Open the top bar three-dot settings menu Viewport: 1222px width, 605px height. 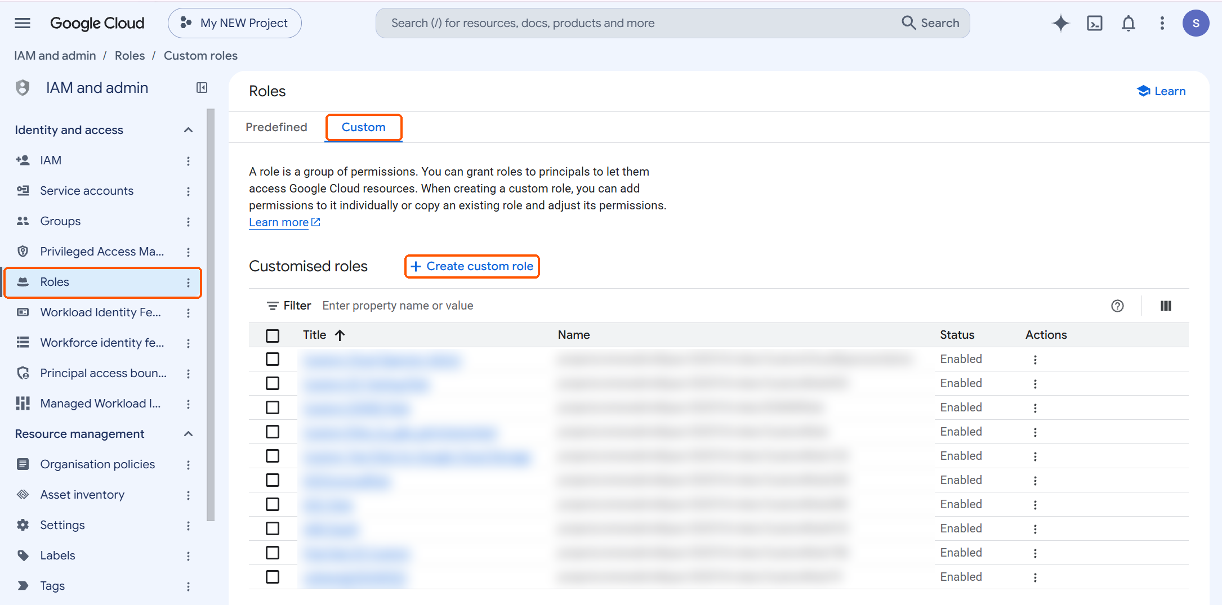click(x=1162, y=23)
